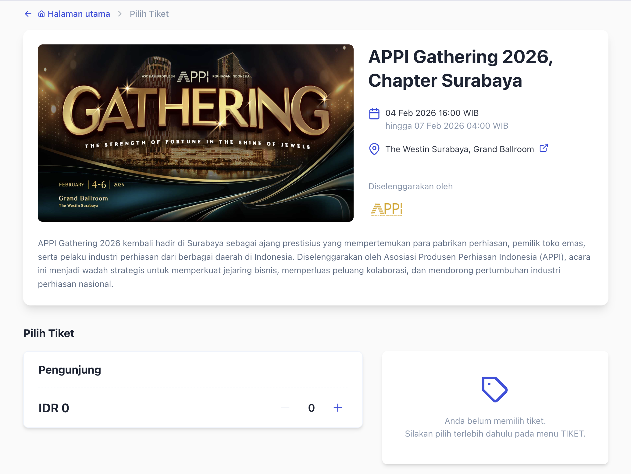Image resolution: width=631 pixels, height=474 pixels.
Task: Click the breadcrumb chevron separator
Action: [120, 14]
